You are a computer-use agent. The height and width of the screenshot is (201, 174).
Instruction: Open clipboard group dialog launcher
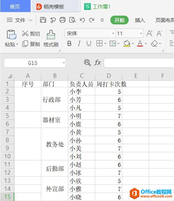(59, 50)
